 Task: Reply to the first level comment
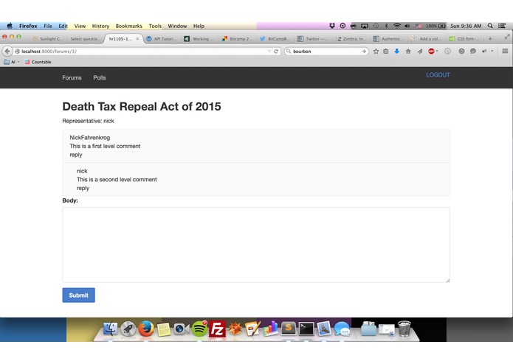click(x=76, y=155)
